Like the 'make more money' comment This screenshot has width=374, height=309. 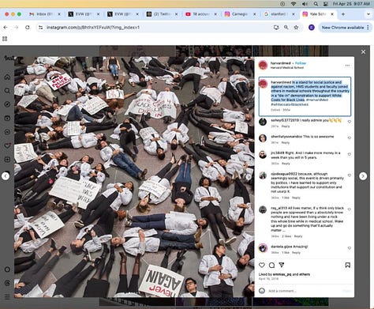click(x=350, y=154)
